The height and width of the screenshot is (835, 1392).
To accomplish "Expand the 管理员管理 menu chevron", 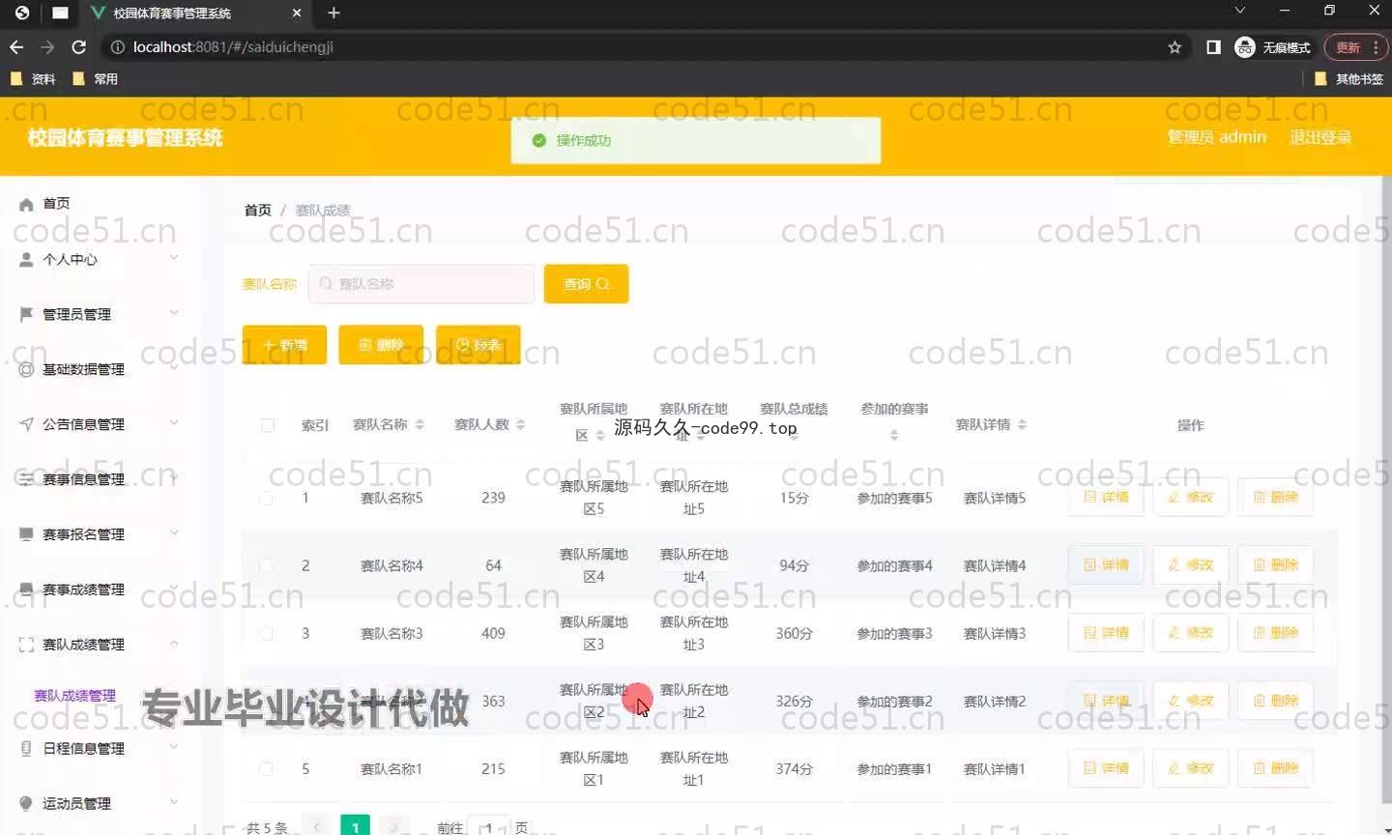I will tap(174, 312).
